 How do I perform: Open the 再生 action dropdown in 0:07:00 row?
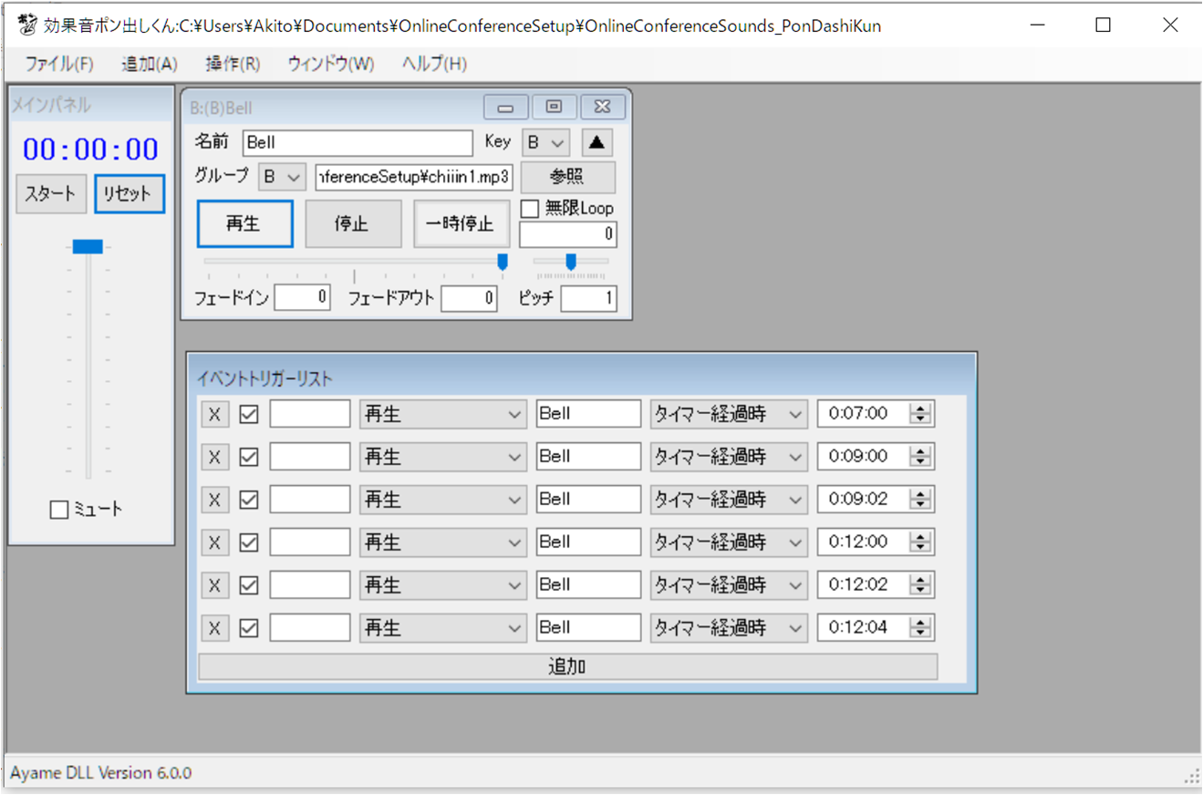click(443, 414)
